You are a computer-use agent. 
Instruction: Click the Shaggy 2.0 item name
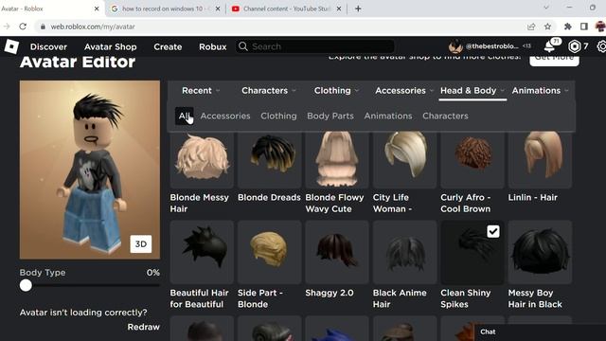tap(330, 293)
